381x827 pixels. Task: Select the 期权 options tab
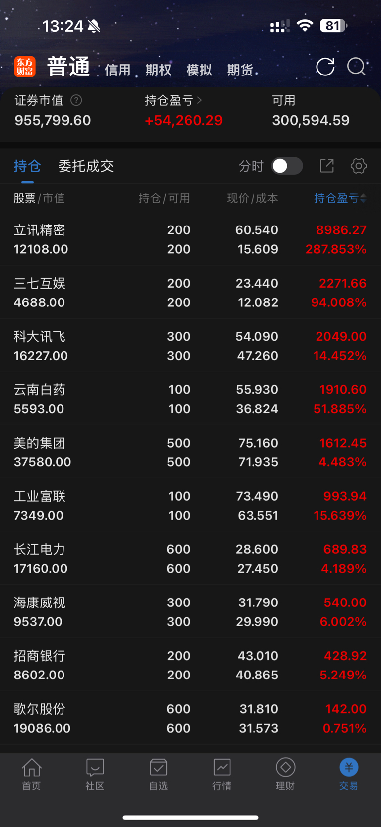pos(158,70)
